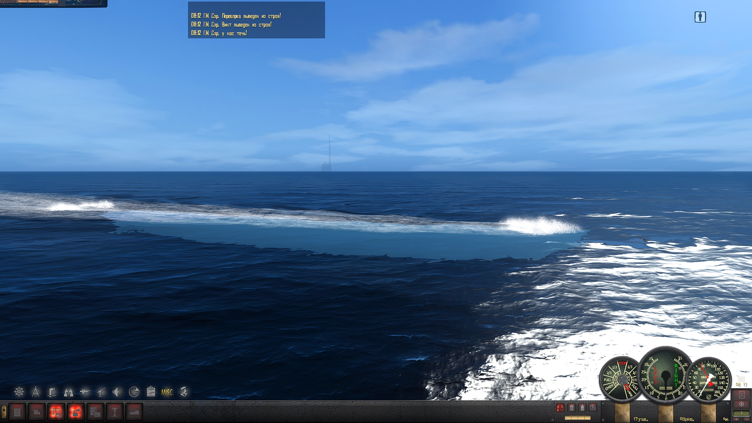The image size is (752, 423).
Task: Click the CO2 level indicator
Action: pos(593,408)
